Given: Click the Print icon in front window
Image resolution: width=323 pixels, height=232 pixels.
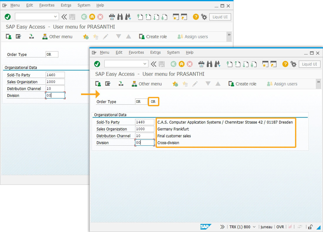Looking at the screenshot, I should pos(201,64).
